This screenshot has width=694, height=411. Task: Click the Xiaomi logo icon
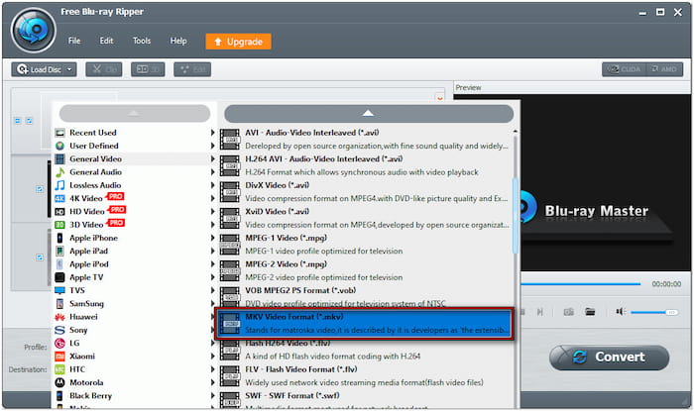[x=59, y=357]
